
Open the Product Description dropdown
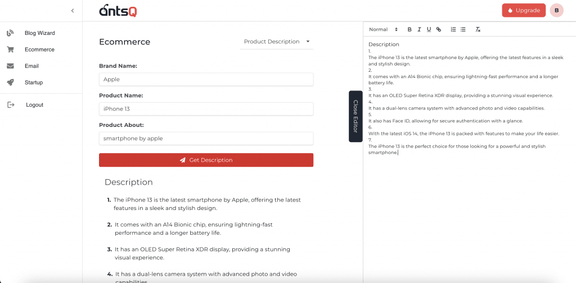tap(277, 42)
